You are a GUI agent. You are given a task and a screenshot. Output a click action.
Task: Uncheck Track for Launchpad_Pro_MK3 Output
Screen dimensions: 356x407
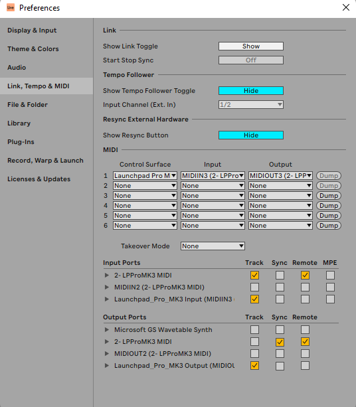254,365
